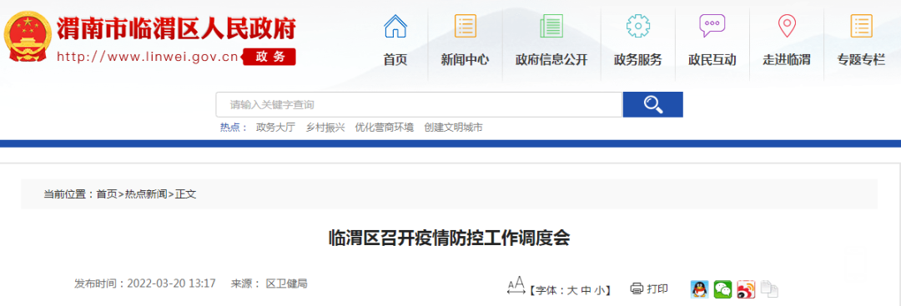This screenshot has height=306, width=901.
Task: Click the 打印 print text
Action: pos(657,288)
